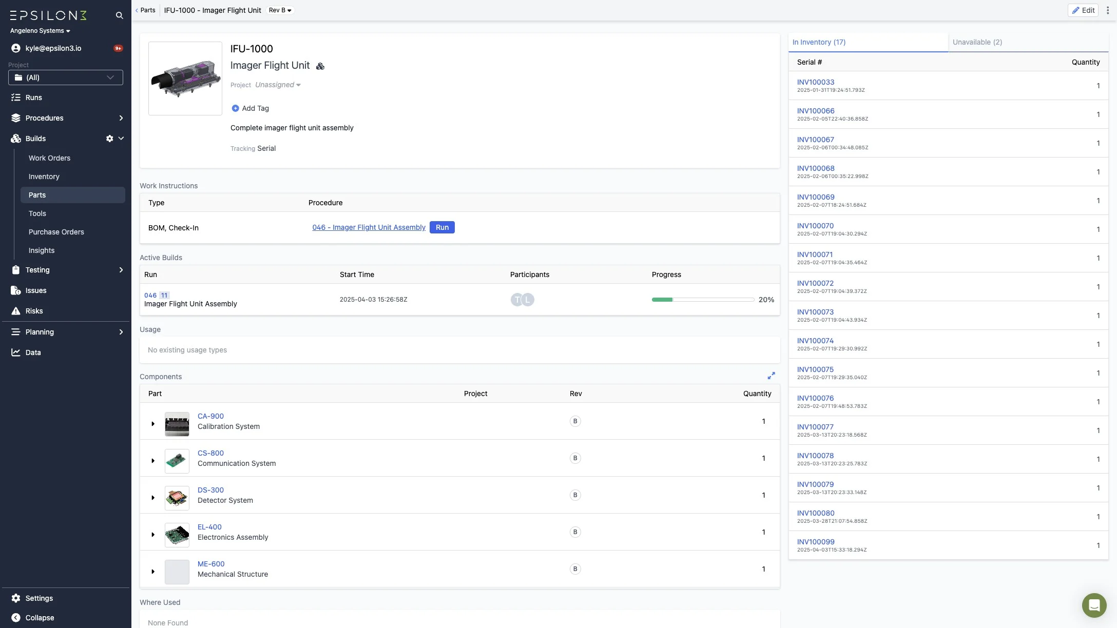The height and width of the screenshot is (628, 1117).
Task: Open the Rev B revision dropdown
Action: point(280,10)
